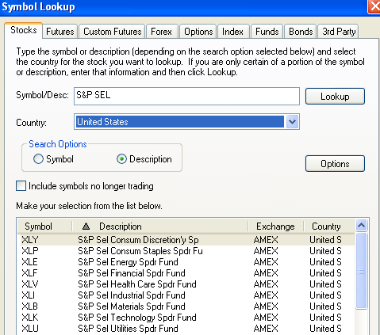Select the XLY Consum Discretion'y row
This screenshot has height=335, width=380.
(x=187, y=240)
